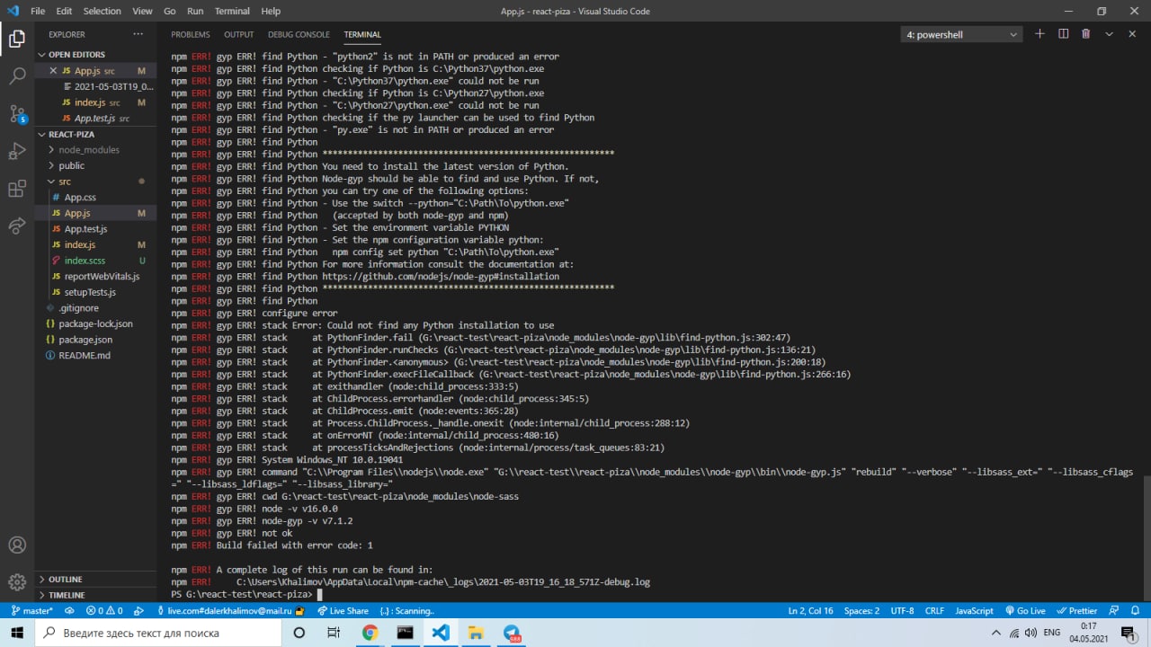Screen dimensions: 1151x647
Task: Click the master branch status item
Action: [31, 610]
